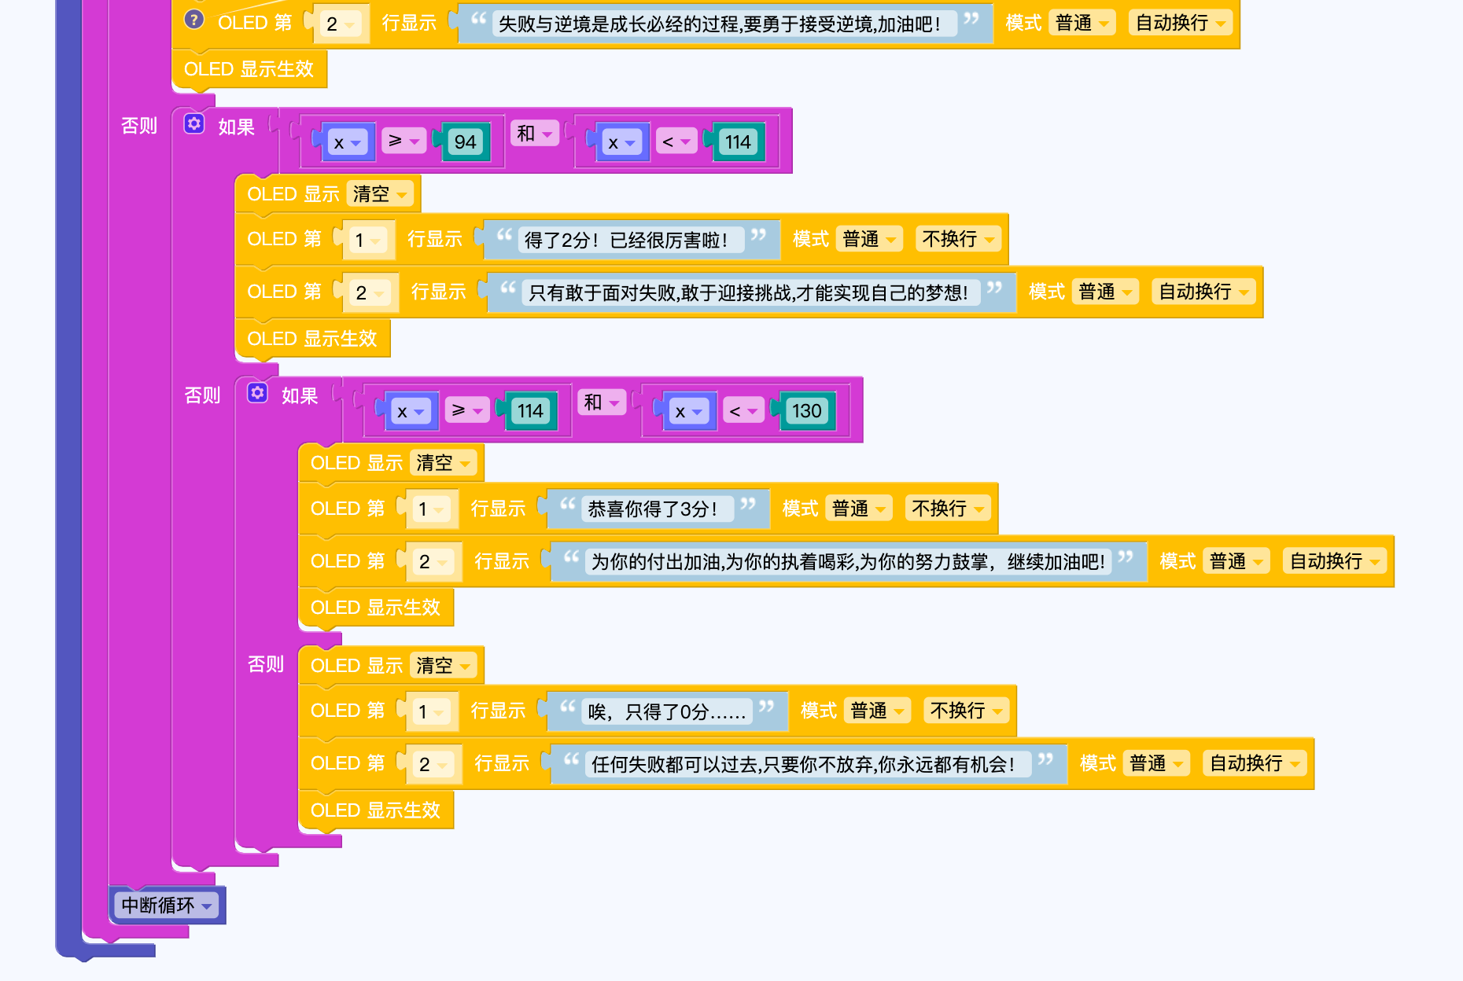Image resolution: width=1463 pixels, height=981 pixels.
Task: Edit text 唉, 只得了0分......
Action: click(667, 712)
